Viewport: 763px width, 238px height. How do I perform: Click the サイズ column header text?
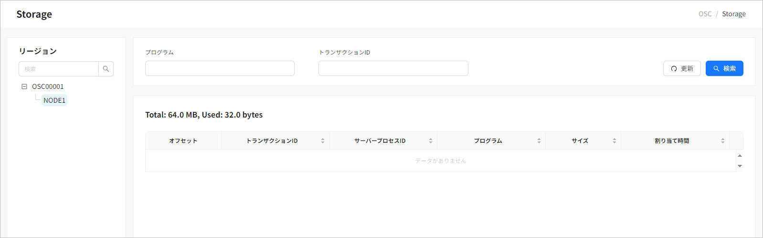580,141
